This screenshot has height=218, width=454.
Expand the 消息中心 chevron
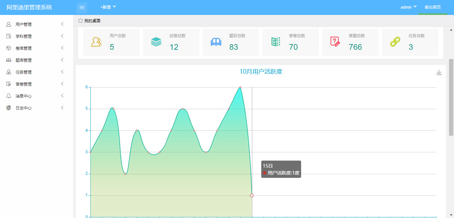pos(62,96)
